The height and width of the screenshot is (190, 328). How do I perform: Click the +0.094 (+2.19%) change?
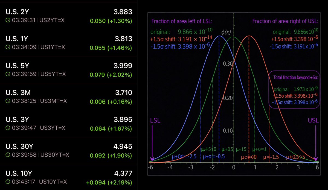pos(109,183)
